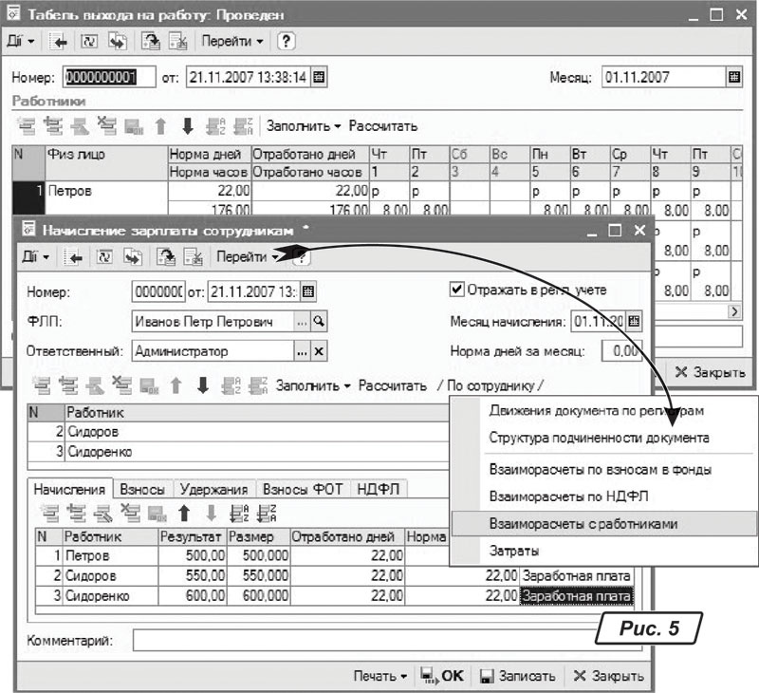Open the Печать dropdown at the bottom

pyautogui.click(x=379, y=676)
